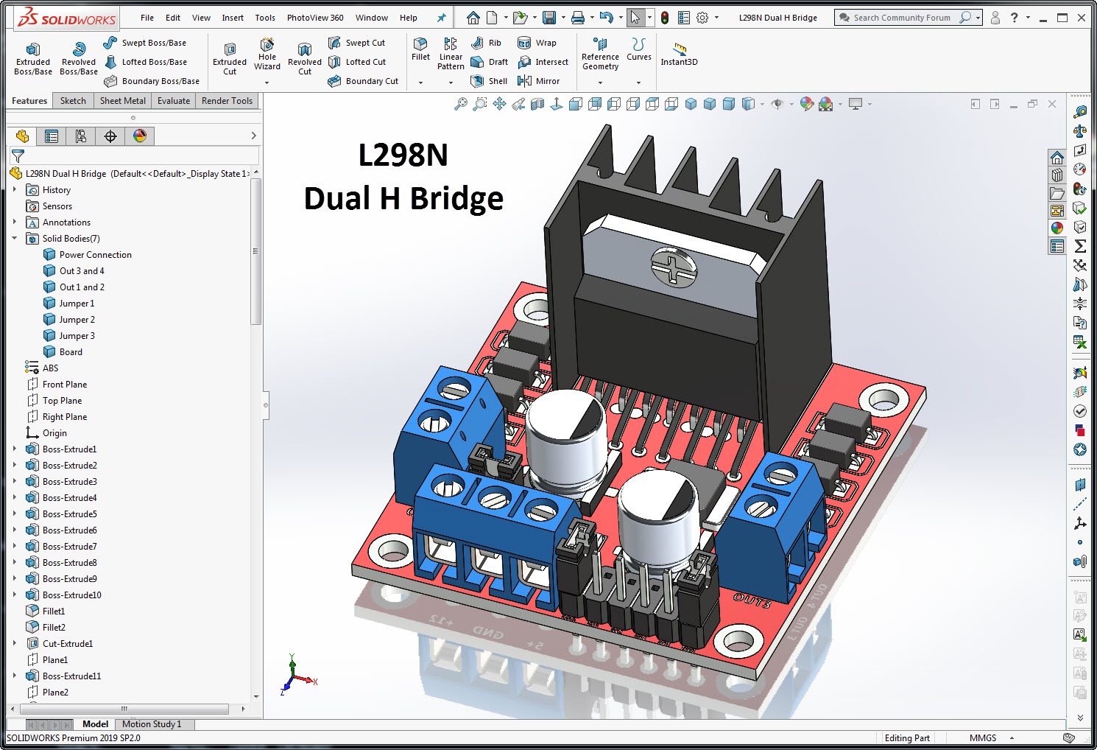Viewport: 1097px width, 750px height.
Task: Switch to the Evaluate tab
Action: click(x=174, y=101)
